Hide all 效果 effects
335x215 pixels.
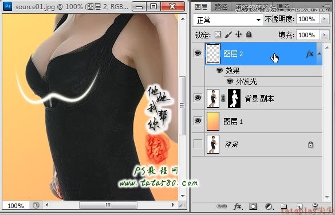219,70
